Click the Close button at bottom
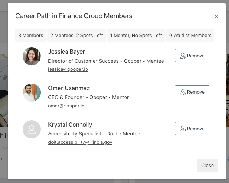Screen dimensions: 229x183 tap(208, 165)
